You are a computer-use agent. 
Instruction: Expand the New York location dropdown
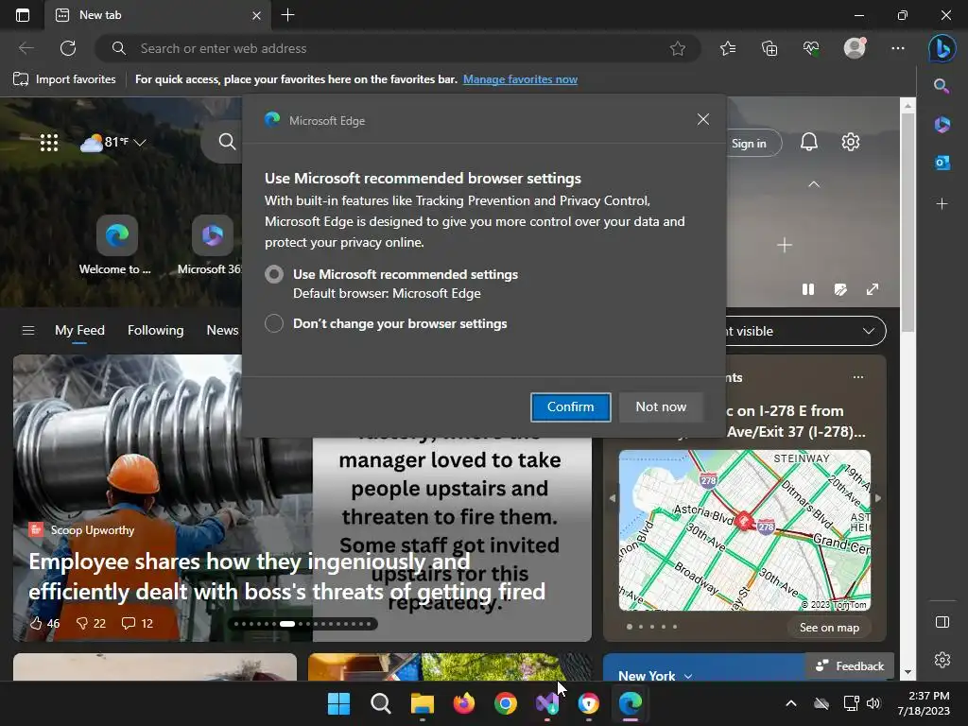pyautogui.click(x=688, y=676)
